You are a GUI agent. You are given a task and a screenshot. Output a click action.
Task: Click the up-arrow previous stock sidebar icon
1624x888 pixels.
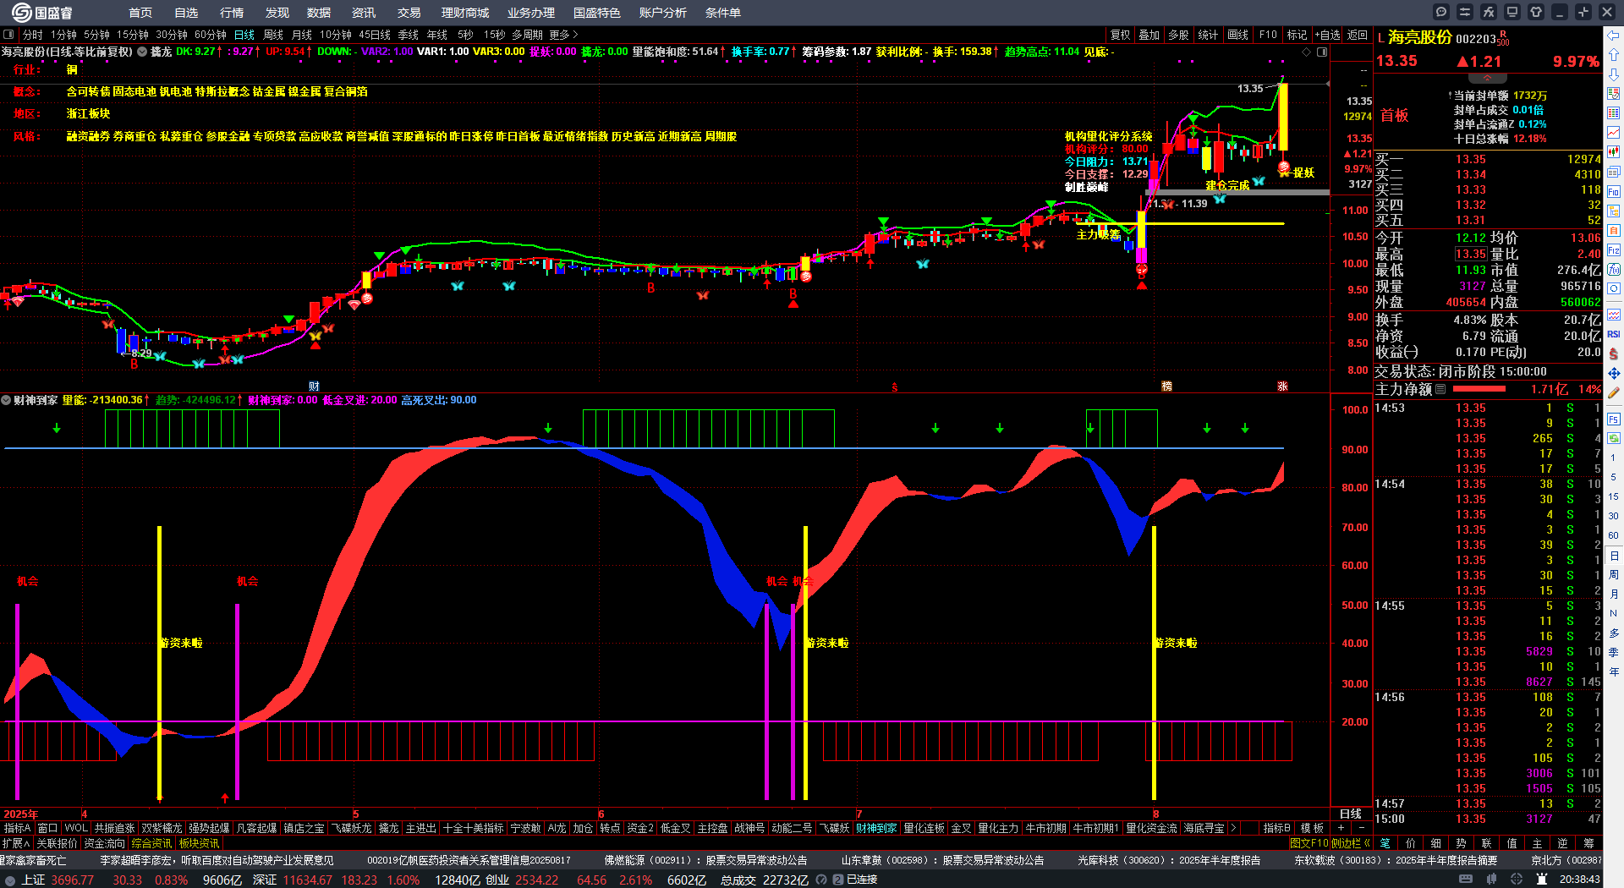click(x=1614, y=54)
